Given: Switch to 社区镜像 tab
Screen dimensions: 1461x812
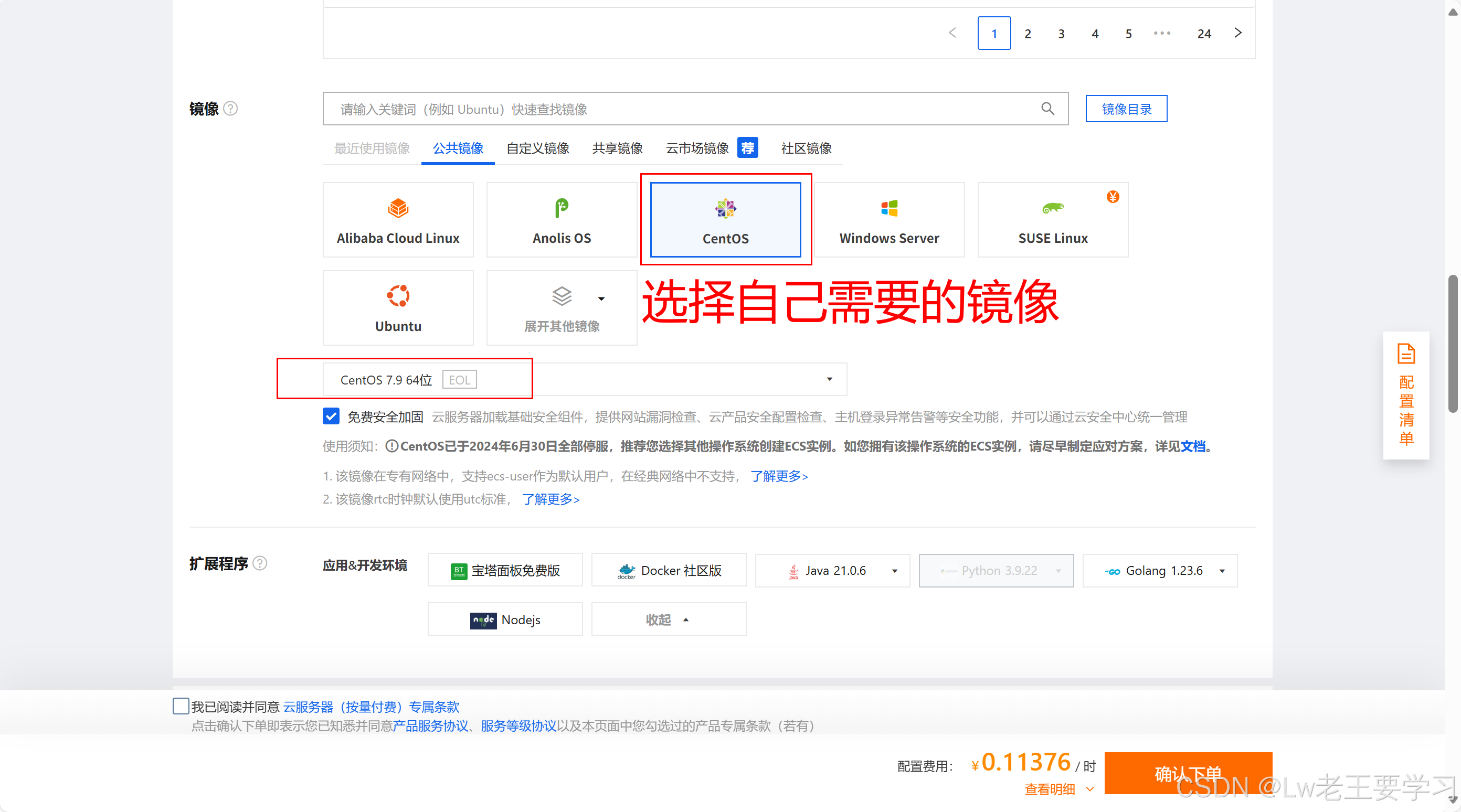Looking at the screenshot, I should (x=806, y=148).
